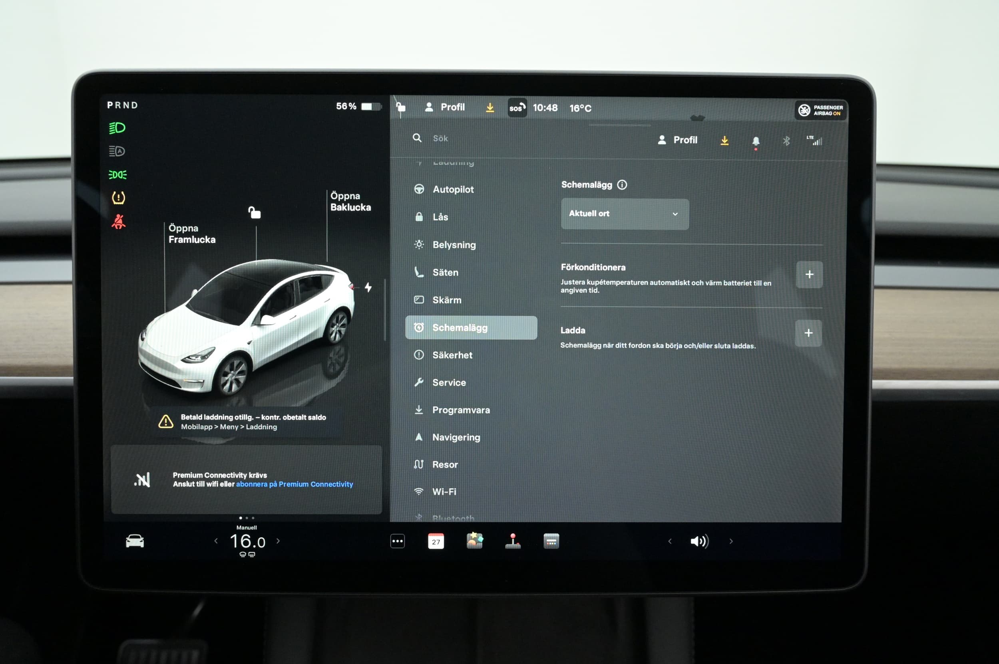
Task: Open the Autopilot settings menu
Action: [453, 189]
